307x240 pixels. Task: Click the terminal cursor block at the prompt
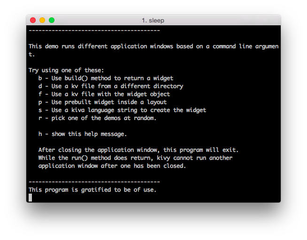pos(30,198)
